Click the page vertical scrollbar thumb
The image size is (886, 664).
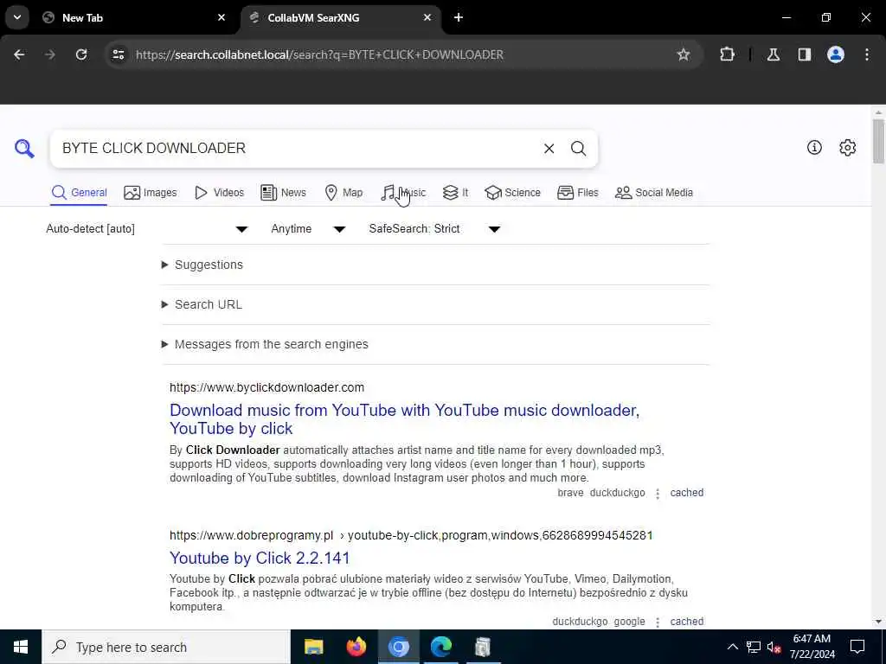click(x=877, y=141)
